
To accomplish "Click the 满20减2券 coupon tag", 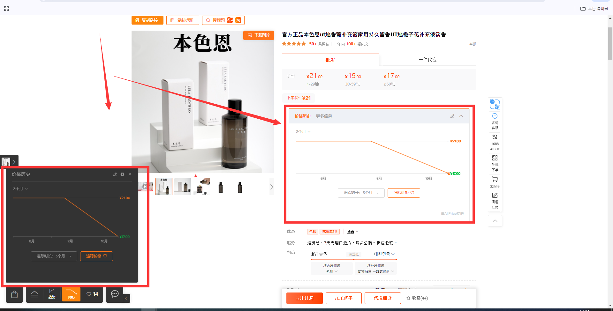I will pyautogui.click(x=329, y=232).
